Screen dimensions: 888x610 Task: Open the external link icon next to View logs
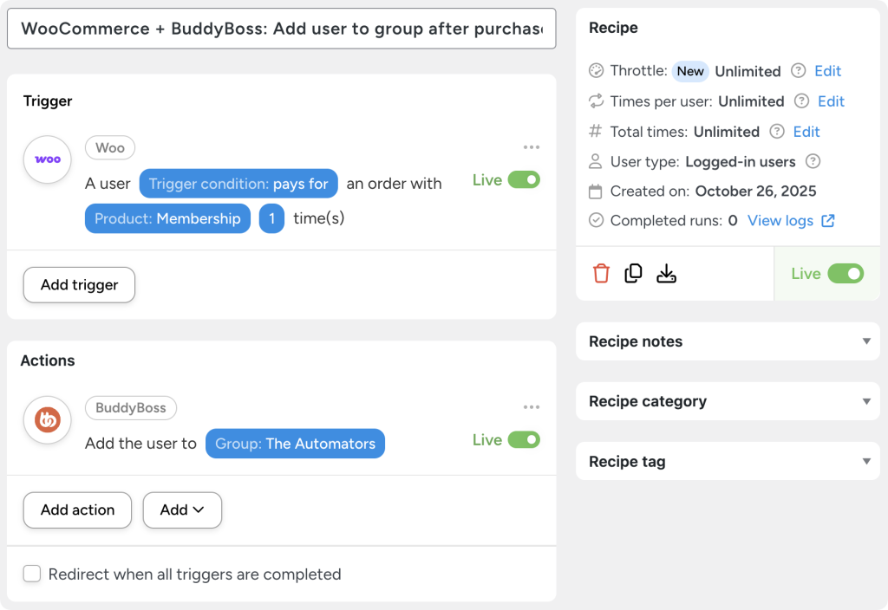tap(829, 220)
